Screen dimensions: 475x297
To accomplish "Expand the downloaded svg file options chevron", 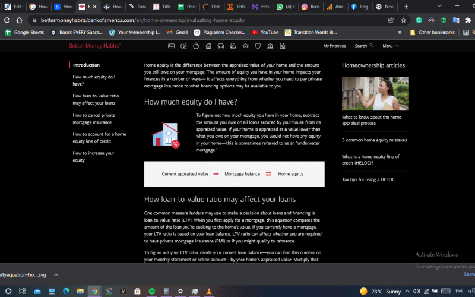I will [x=56, y=274].
